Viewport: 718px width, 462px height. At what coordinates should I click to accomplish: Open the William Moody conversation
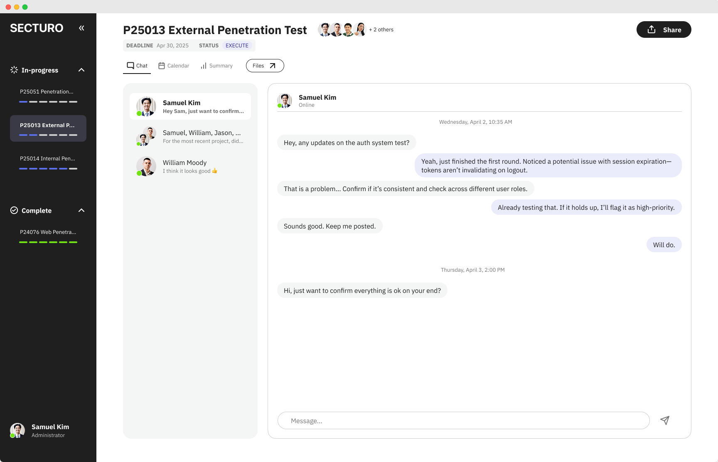coord(190,166)
